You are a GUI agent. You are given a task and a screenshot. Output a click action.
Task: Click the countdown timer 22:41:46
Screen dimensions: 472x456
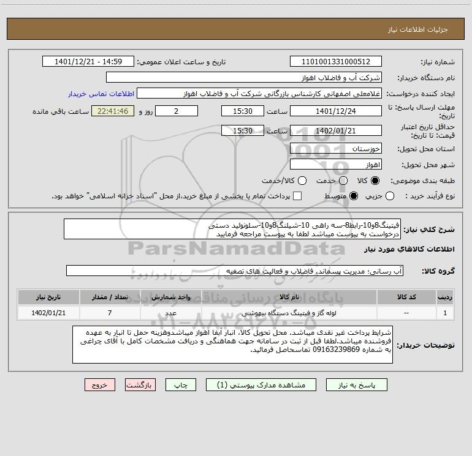point(113,111)
